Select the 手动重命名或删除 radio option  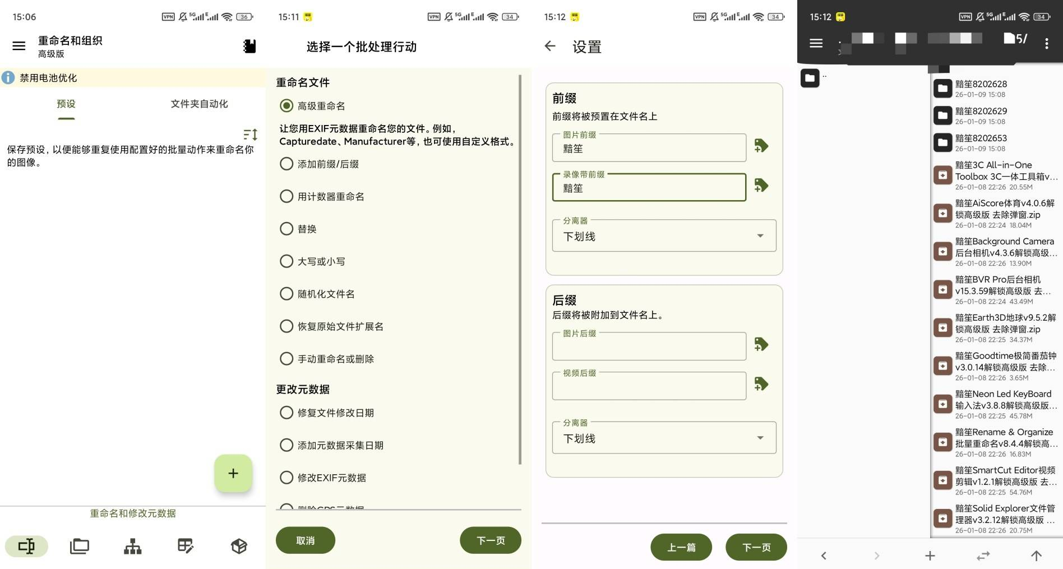pos(286,359)
